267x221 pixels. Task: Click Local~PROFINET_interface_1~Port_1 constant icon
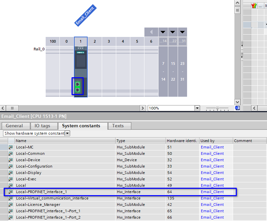pos(11,211)
